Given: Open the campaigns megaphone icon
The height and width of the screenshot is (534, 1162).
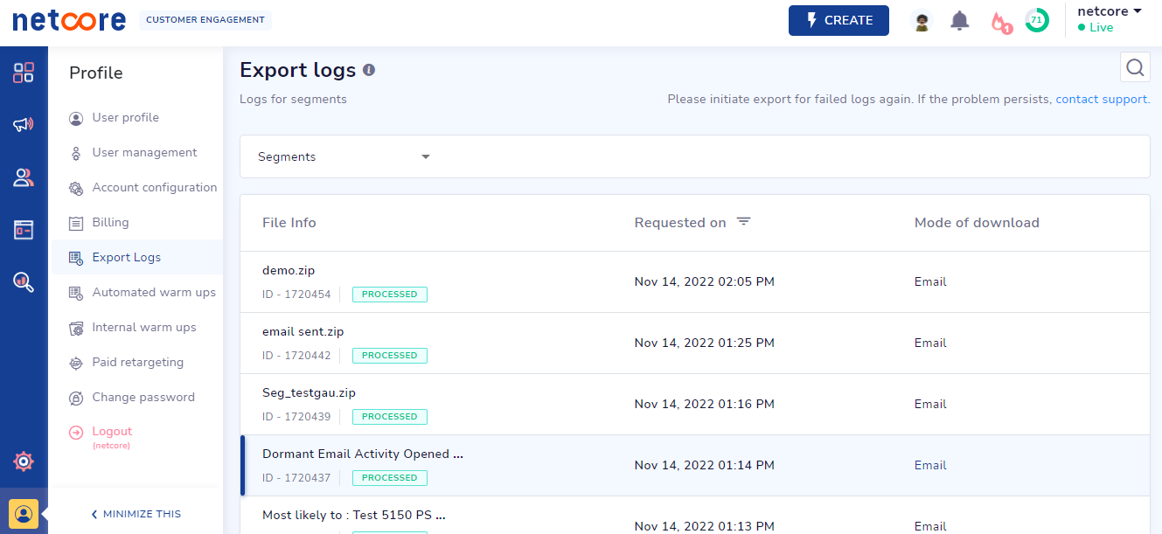Looking at the screenshot, I should tap(24, 125).
